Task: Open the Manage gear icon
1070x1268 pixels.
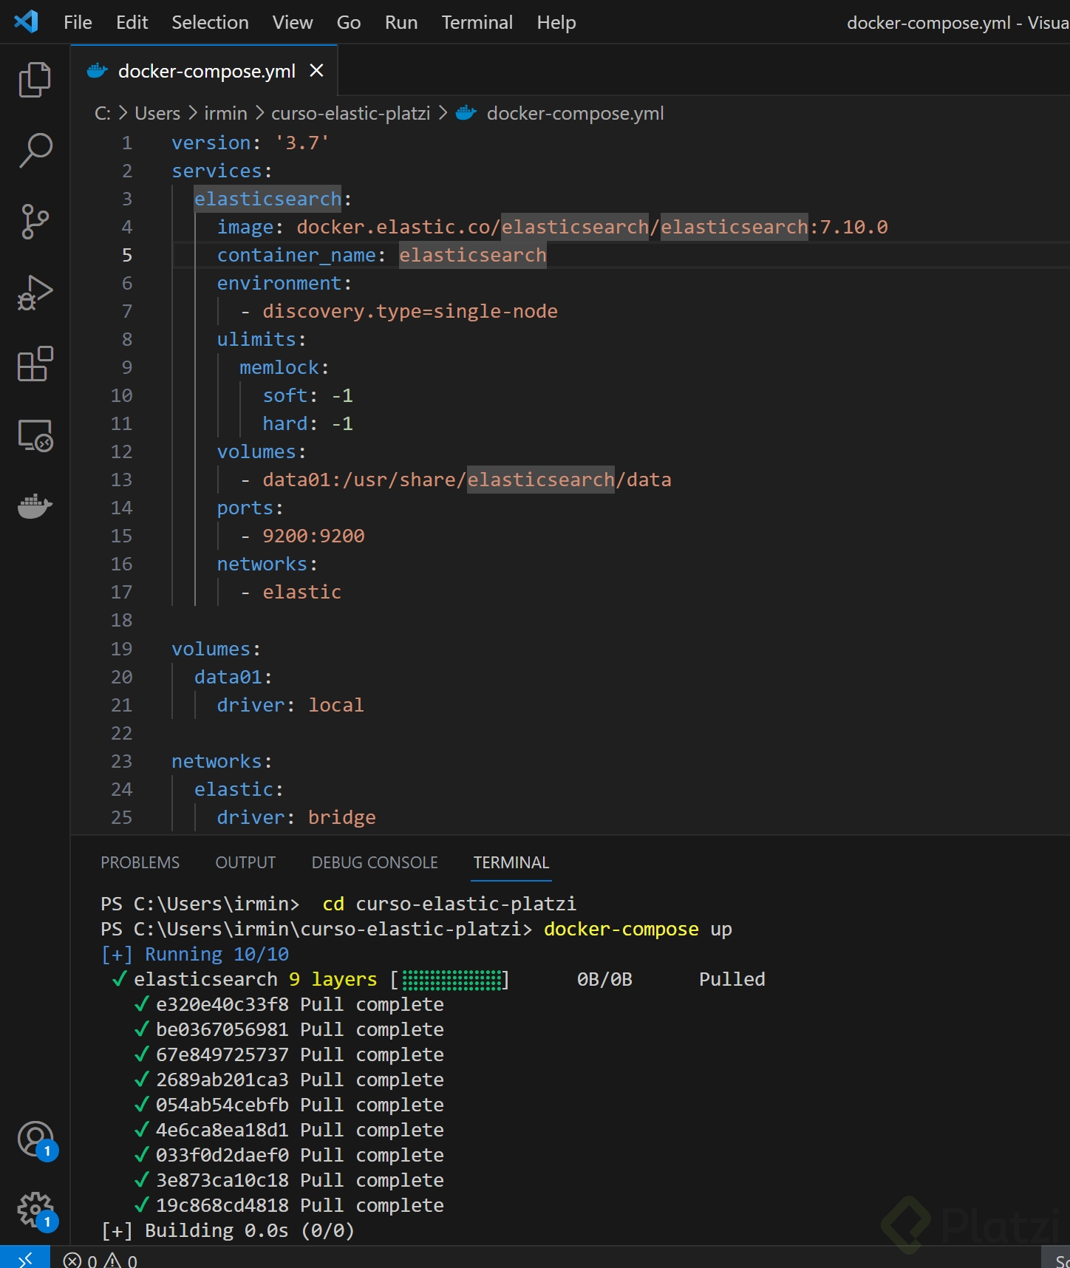Action: pos(35,1210)
